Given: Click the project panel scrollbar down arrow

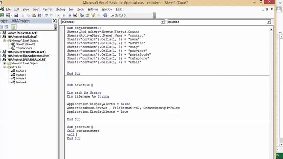Looking at the screenshot, I should [x=55, y=28].
